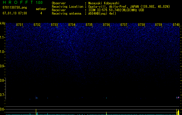The image size is (182, 115).
Task: Click the HROFFT 1.0.0 title text
Action: click(x=23, y=2)
